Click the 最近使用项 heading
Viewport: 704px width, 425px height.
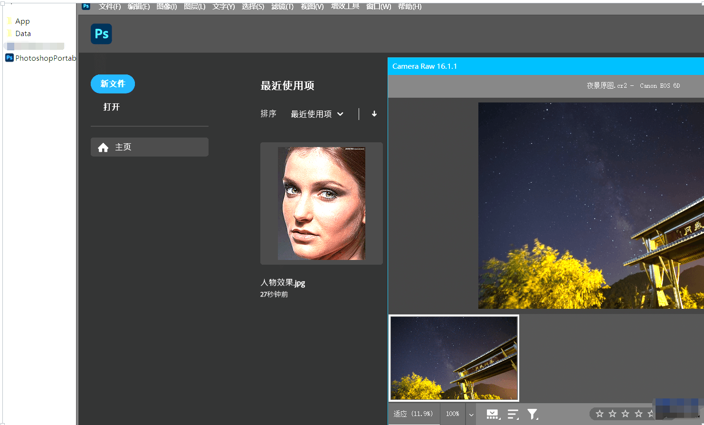click(287, 86)
